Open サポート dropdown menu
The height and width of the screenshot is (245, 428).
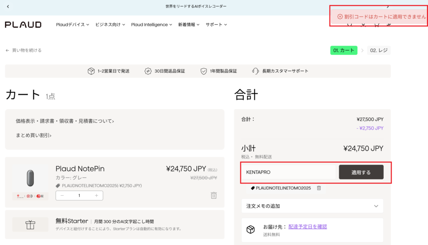click(x=216, y=25)
